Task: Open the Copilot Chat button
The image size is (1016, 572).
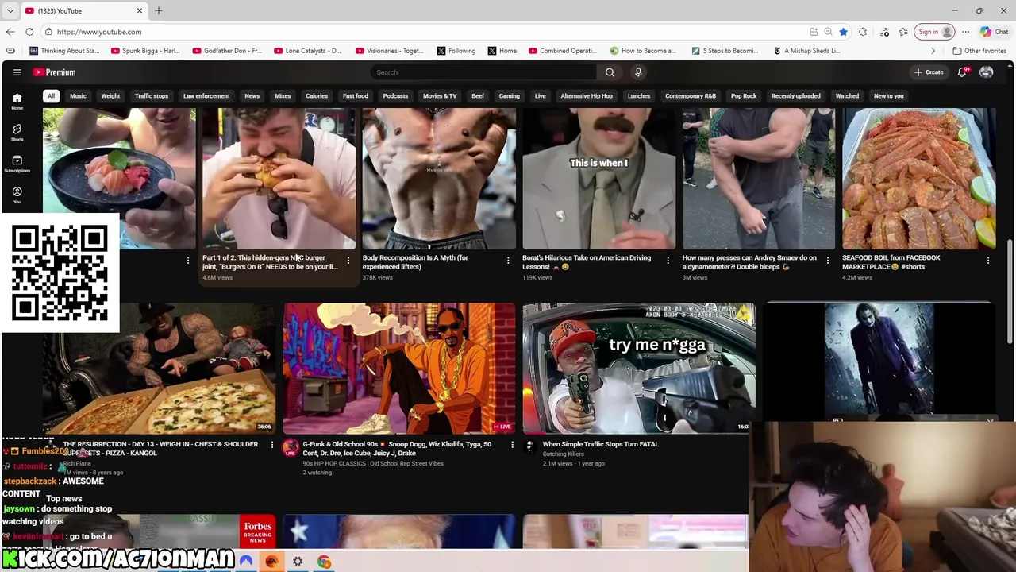Action: pyautogui.click(x=994, y=32)
